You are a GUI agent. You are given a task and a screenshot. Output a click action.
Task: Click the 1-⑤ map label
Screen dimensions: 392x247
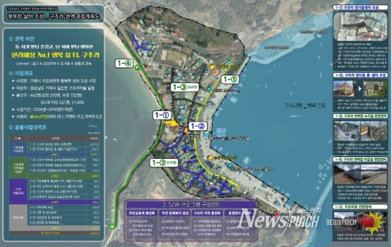pos(230,79)
